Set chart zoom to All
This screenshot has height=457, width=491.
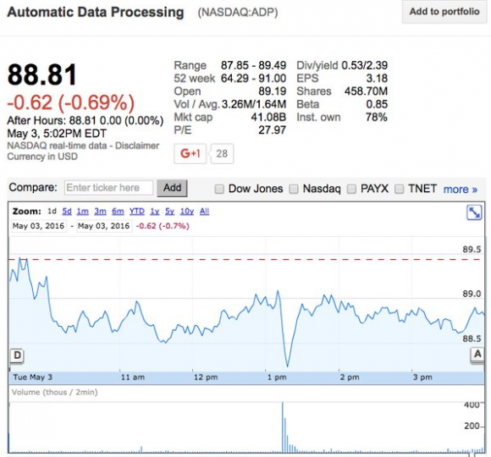click(x=205, y=212)
